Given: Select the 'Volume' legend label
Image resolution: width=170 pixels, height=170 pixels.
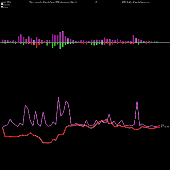Looking at the screenshot, I should point(6,5).
